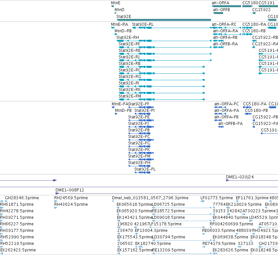
Task: Select protein Stat92E-PI
Action: [144, 111]
